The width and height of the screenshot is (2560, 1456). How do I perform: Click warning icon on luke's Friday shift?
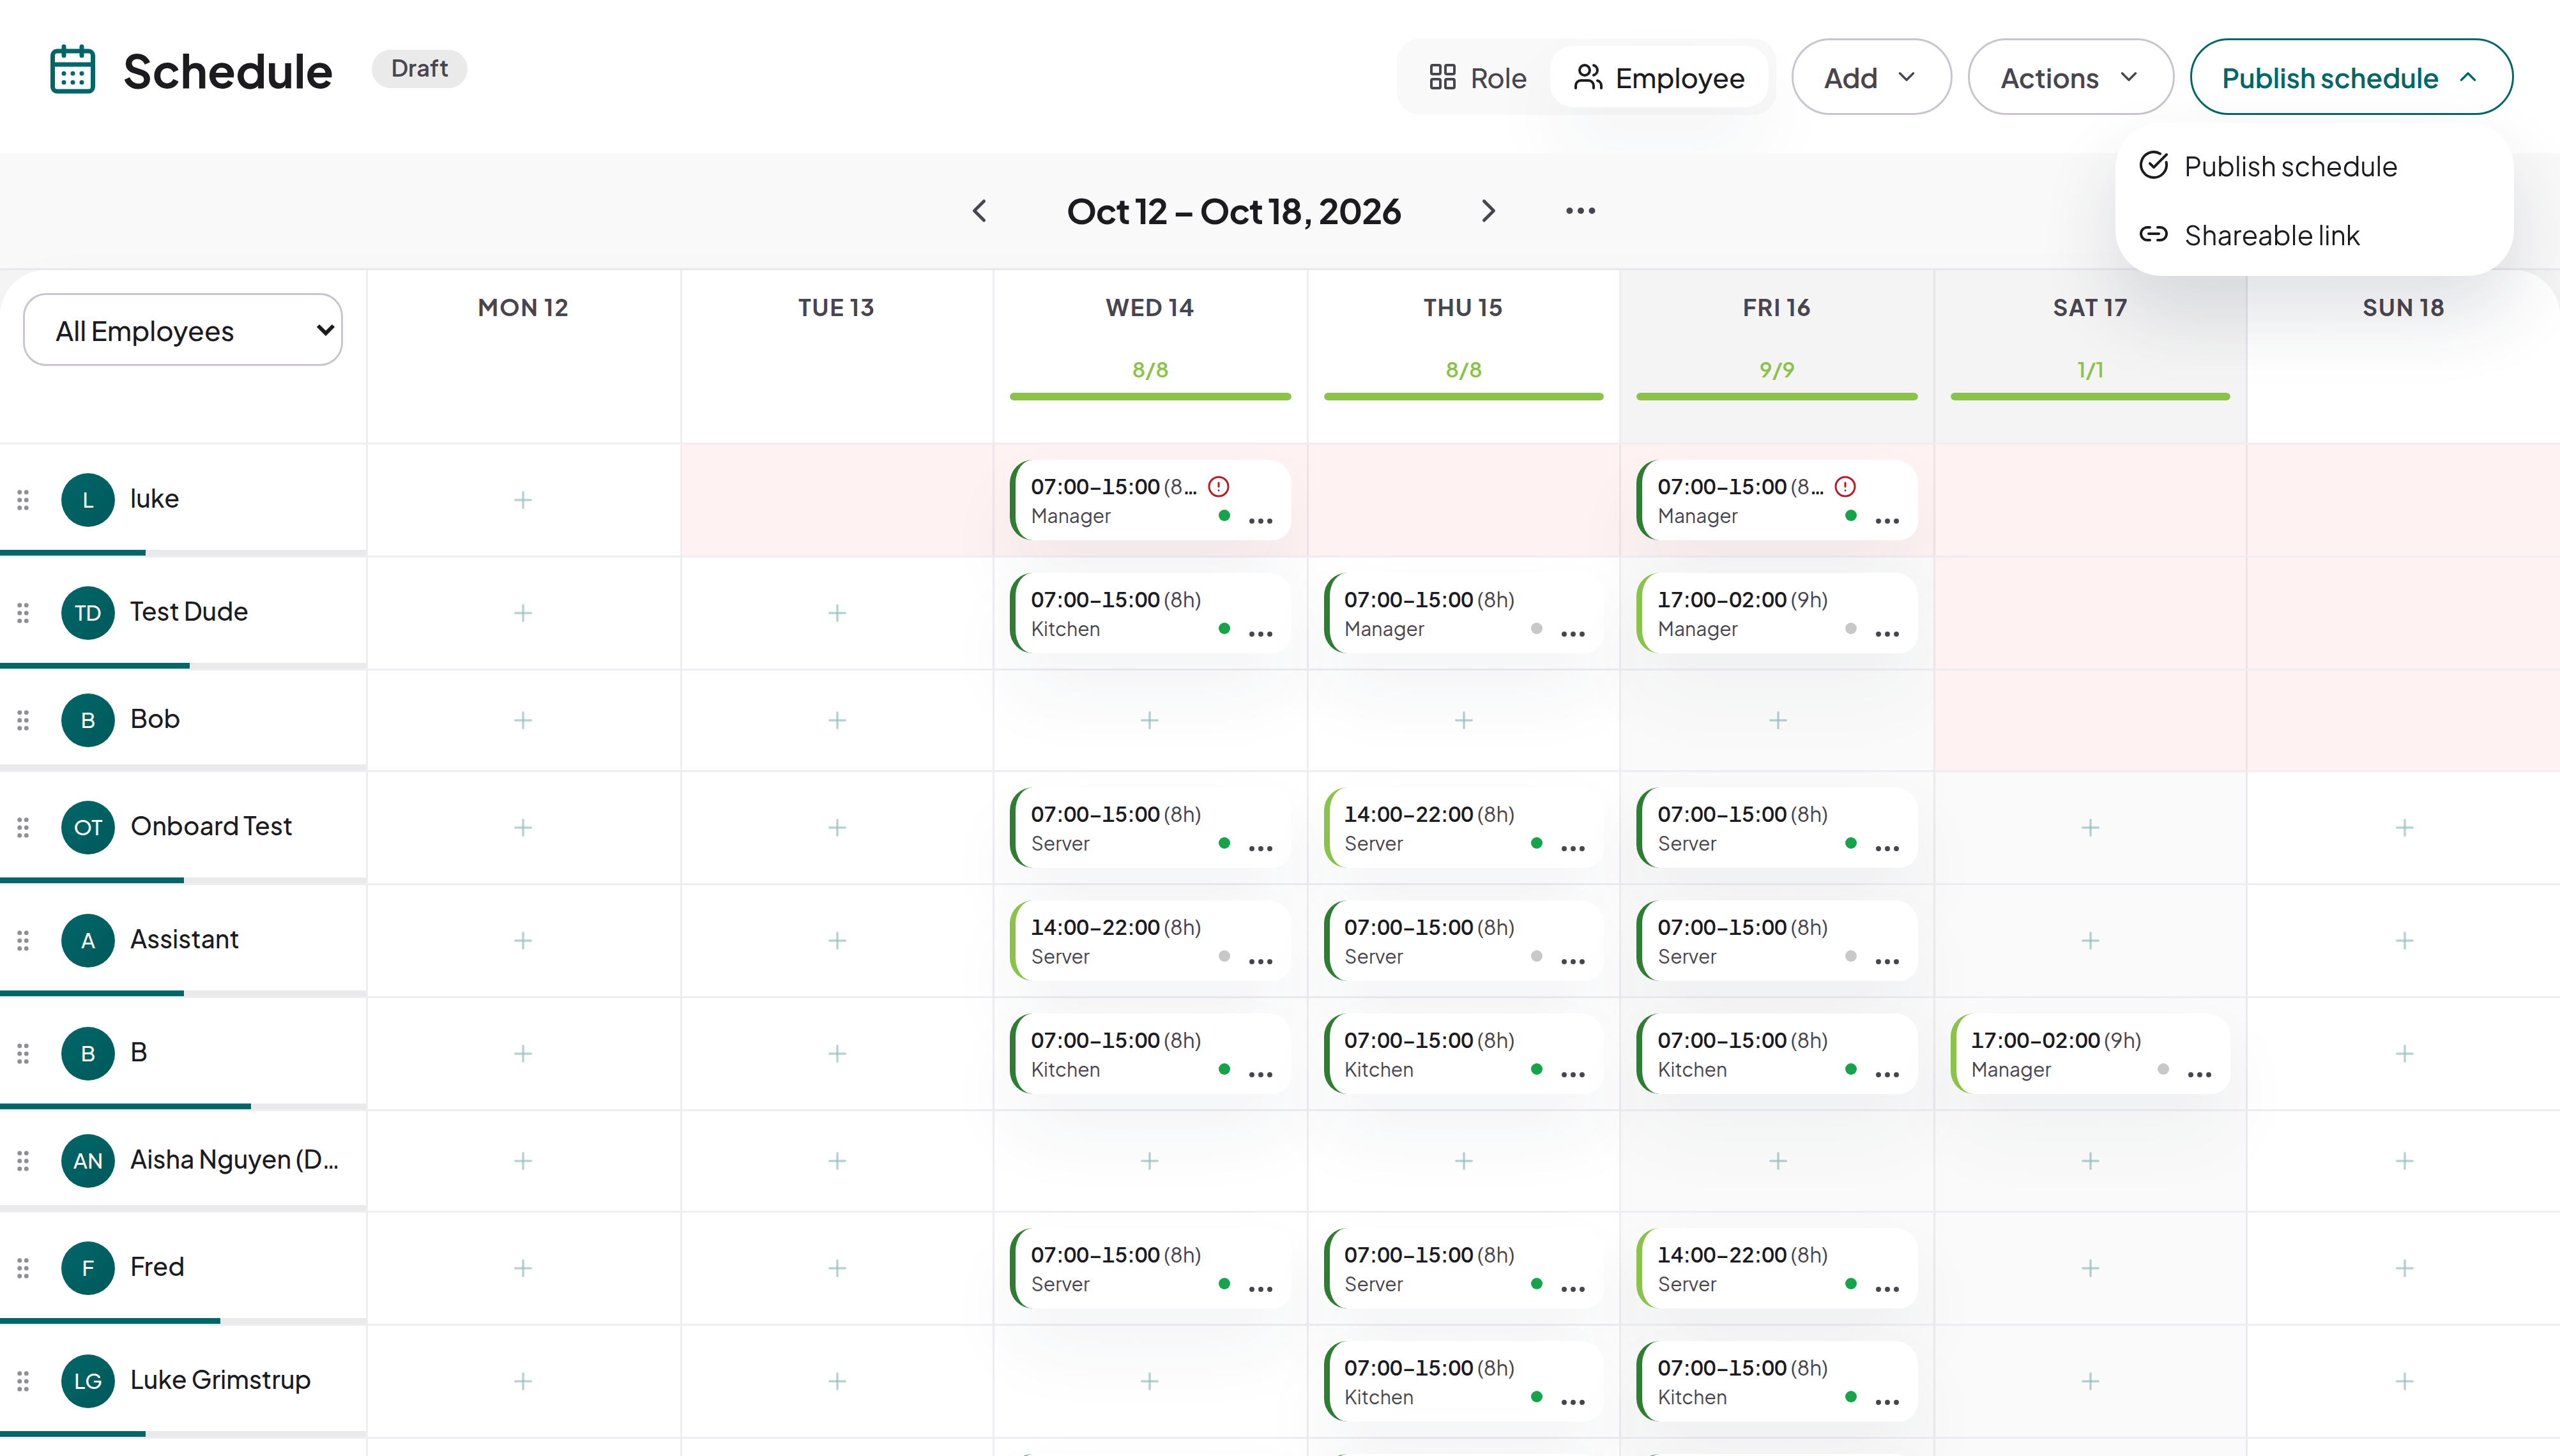[1845, 487]
